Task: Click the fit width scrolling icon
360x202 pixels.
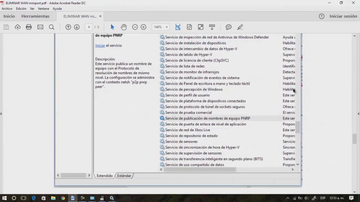Action: tap(178, 27)
